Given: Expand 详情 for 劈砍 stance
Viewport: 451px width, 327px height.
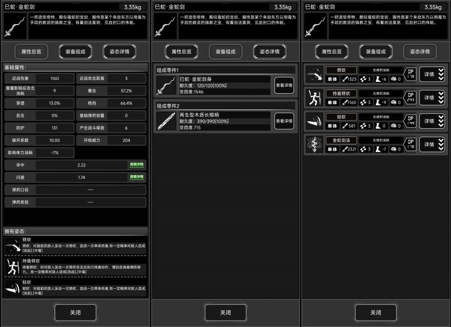Looking at the screenshot, I should (x=432, y=74).
